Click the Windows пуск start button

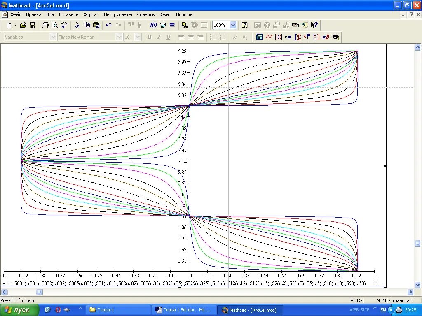click(20, 310)
